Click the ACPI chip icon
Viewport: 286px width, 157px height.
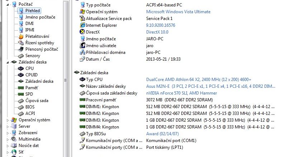(x=21, y=113)
